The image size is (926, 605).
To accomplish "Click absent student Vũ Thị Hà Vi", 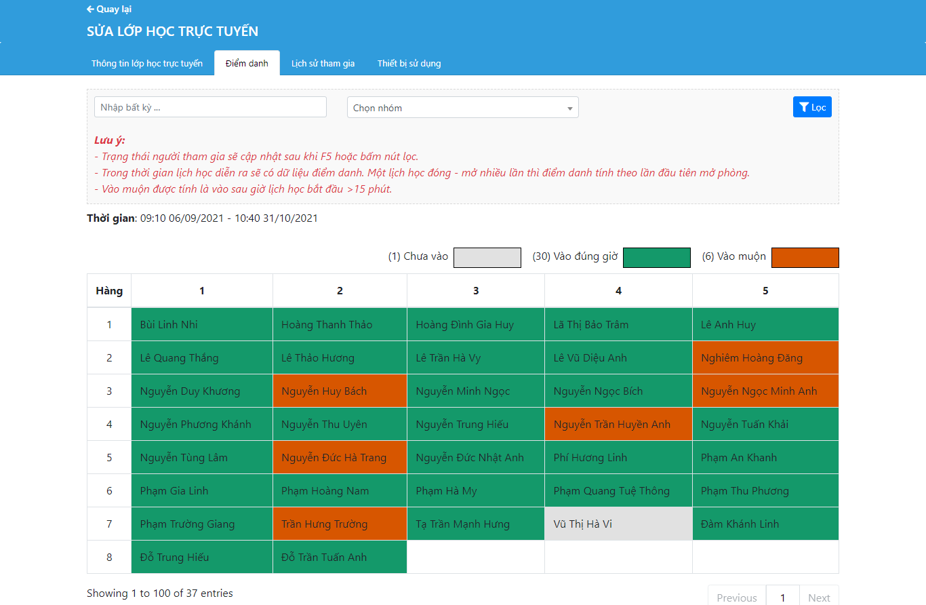I will click(x=618, y=524).
